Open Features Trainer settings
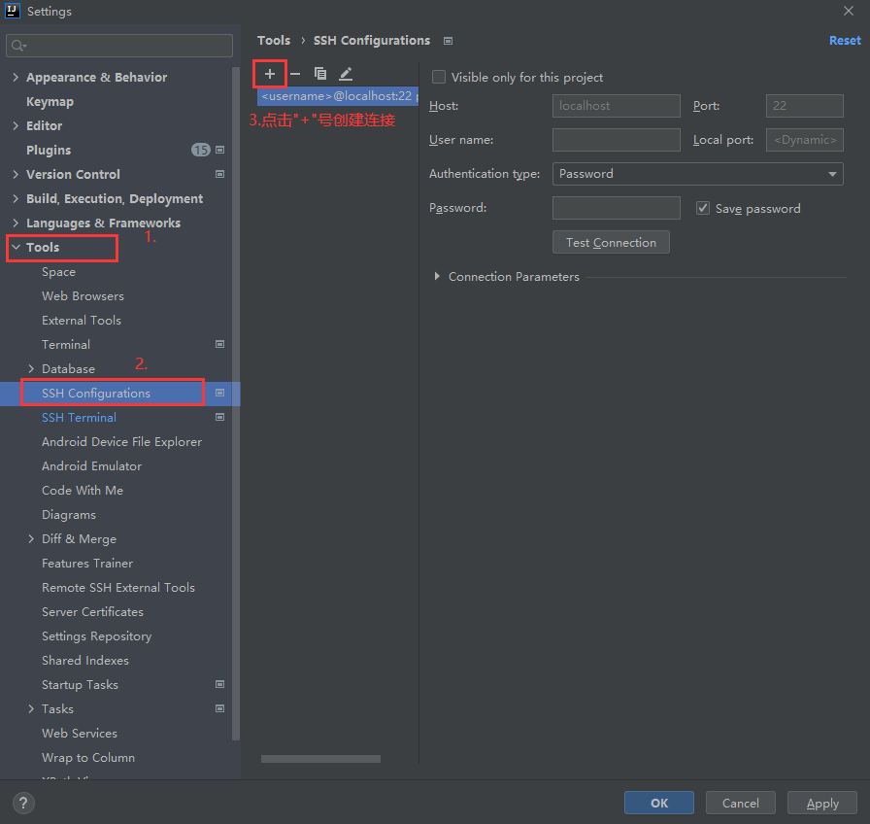 pos(87,563)
